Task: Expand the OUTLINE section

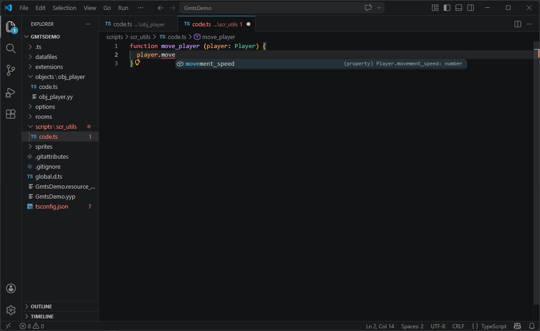Action: coord(41,306)
